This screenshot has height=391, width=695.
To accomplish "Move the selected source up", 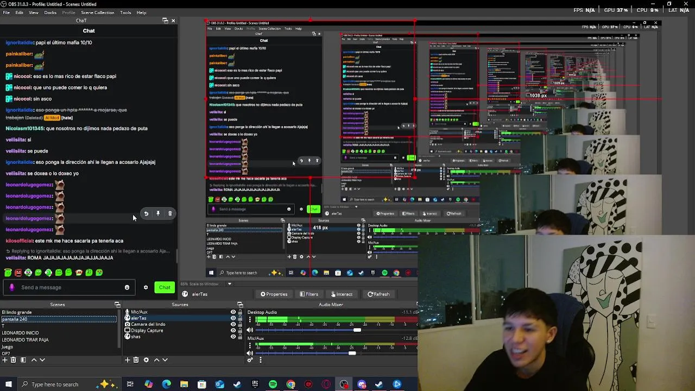I will pos(156,360).
